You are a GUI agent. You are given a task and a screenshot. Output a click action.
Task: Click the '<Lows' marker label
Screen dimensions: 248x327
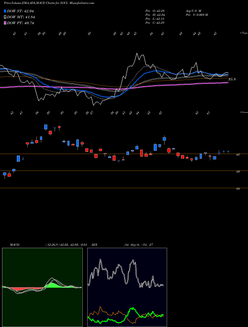244,112
